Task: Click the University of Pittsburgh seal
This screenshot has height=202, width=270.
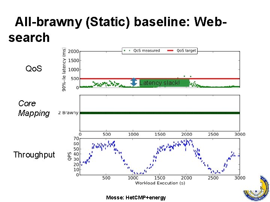Action: tap(256, 189)
